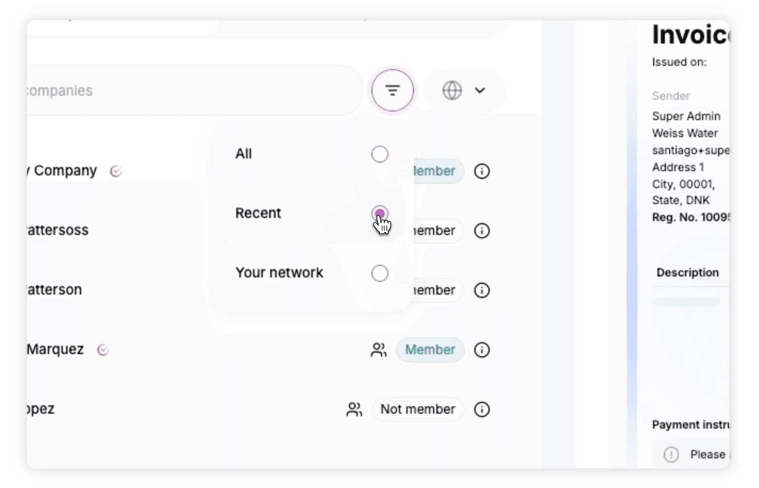Screen dimensions: 759x488
Task: Open info icon for Company row
Action: [x=482, y=171]
